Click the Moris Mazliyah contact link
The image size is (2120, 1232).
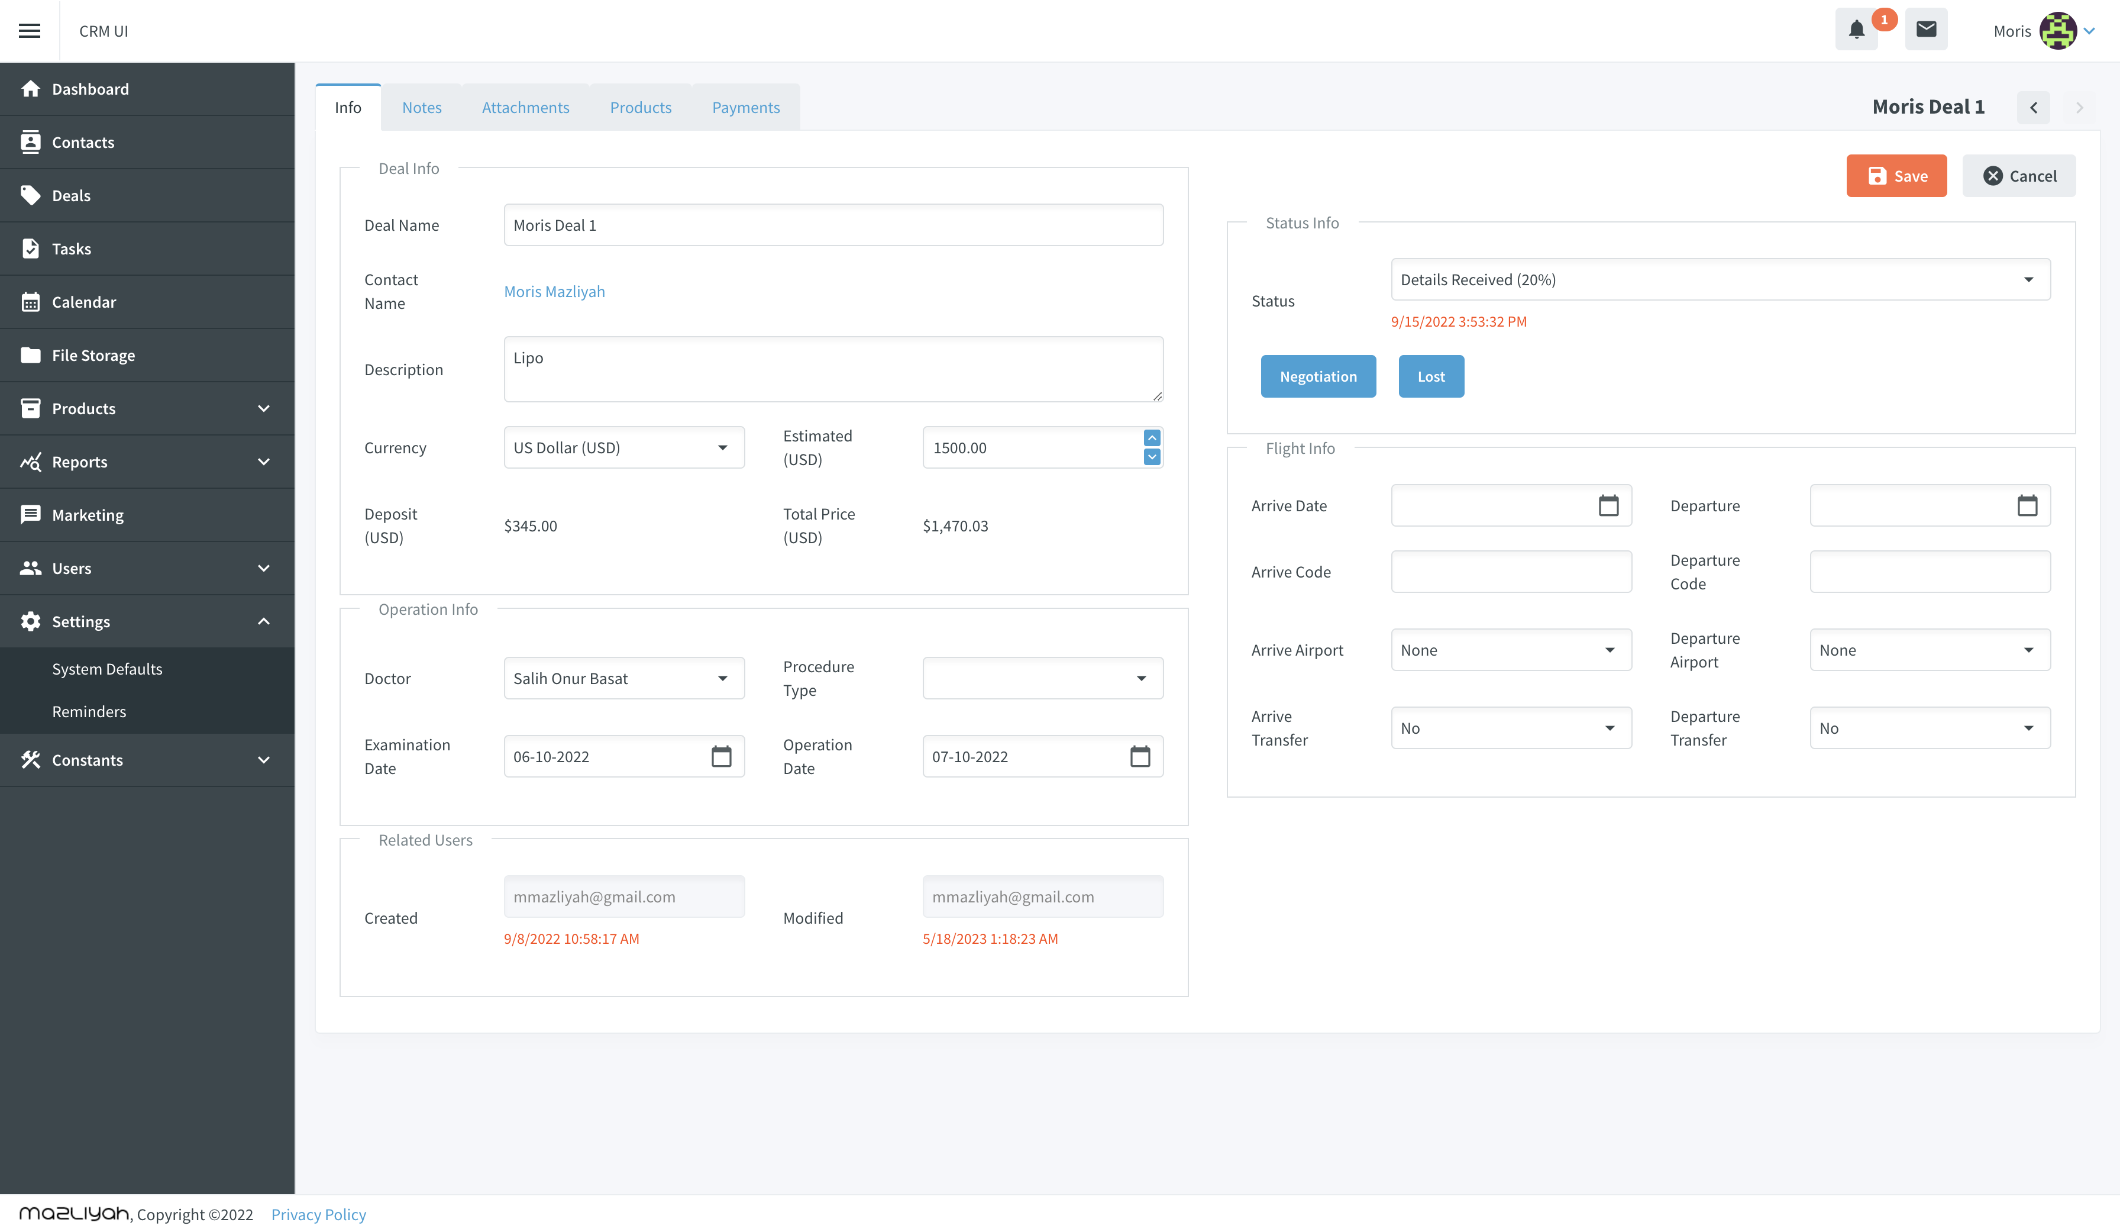tap(554, 291)
